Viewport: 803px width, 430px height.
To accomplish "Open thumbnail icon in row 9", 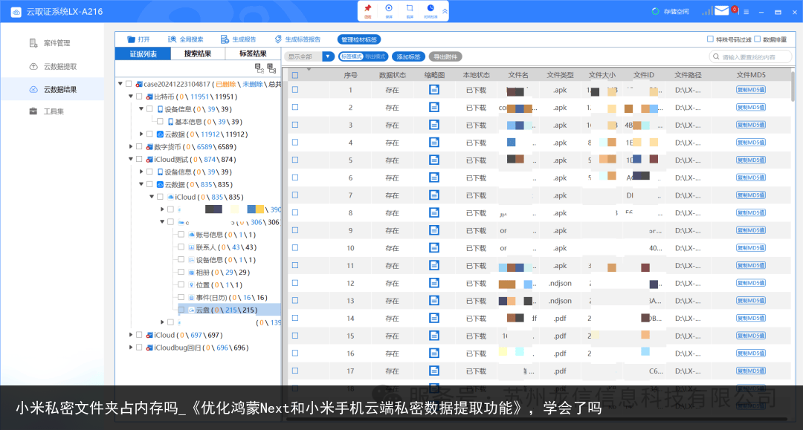I will pos(433,230).
